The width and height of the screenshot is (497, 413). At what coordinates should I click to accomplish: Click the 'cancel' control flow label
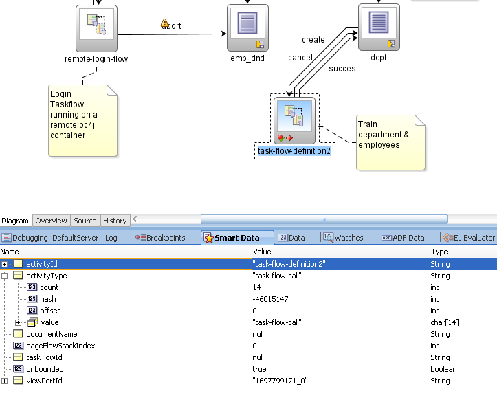coord(300,58)
